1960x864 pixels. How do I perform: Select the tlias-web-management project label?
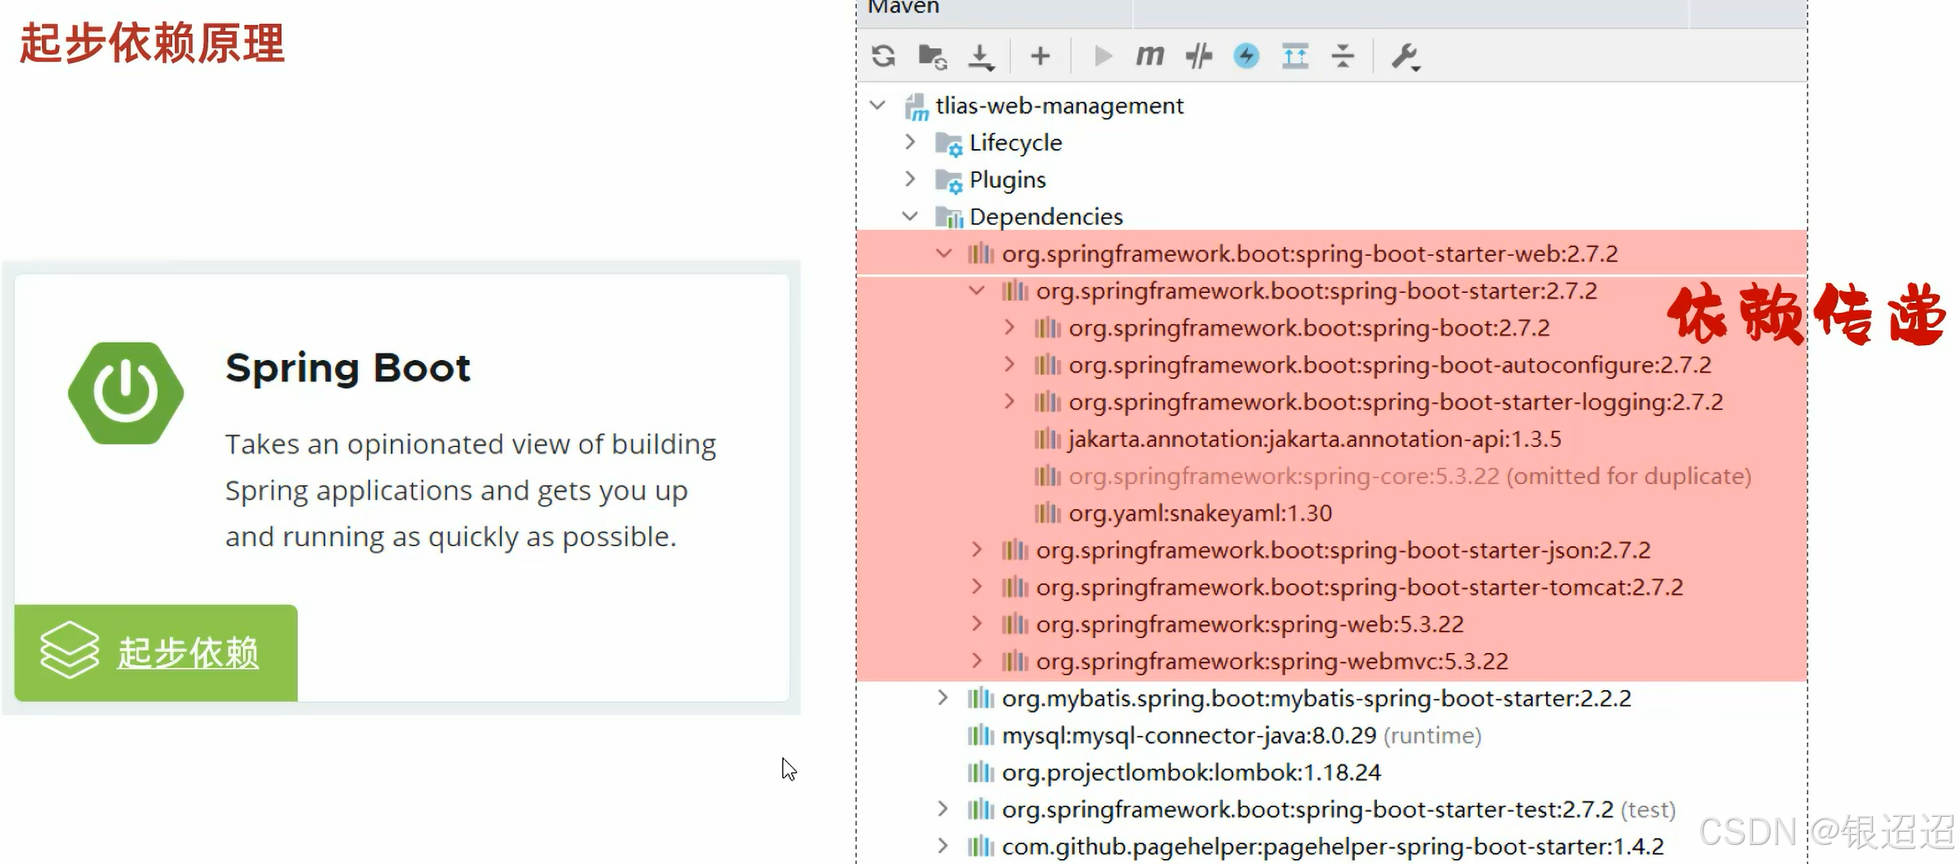[x=1059, y=106]
